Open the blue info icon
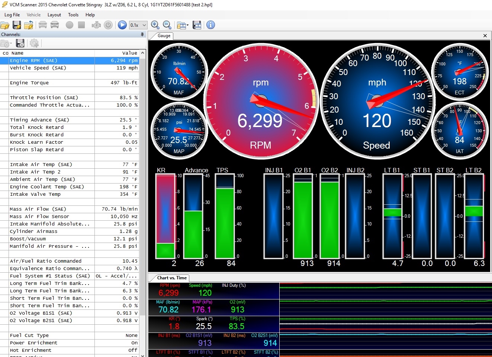492x357 pixels. [210, 25]
